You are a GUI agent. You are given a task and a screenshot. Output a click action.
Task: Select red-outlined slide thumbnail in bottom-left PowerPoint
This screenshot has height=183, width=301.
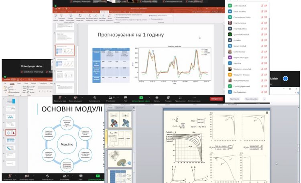11,132
